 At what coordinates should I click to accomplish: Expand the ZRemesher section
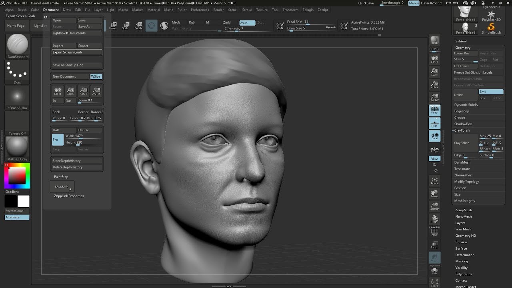coord(463,175)
